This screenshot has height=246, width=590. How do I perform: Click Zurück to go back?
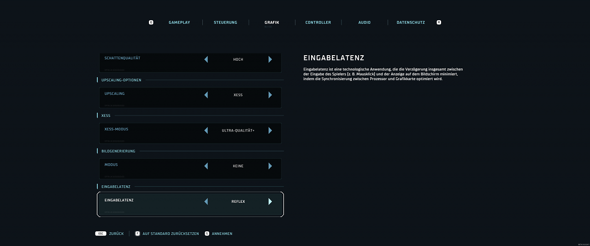point(117,234)
